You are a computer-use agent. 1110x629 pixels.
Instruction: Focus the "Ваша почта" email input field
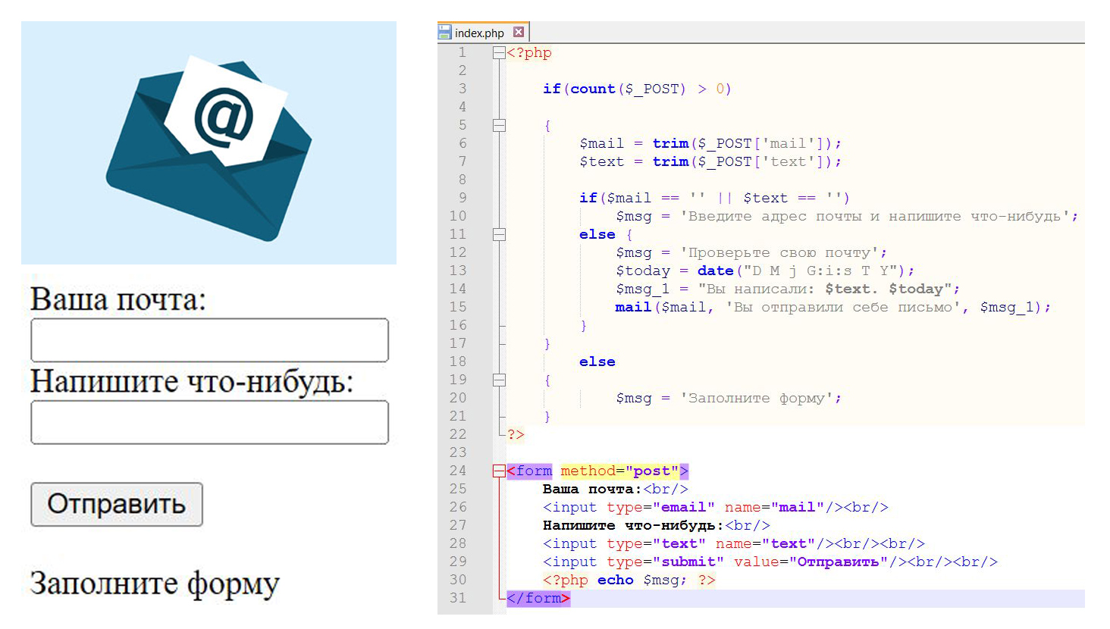coord(209,340)
